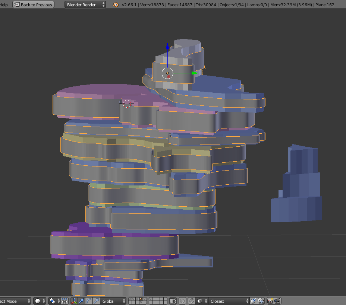This screenshot has width=346, height=305.
Task: Open the Global transform orientation dropdown
Action: pyautogui.click(x=113, y=301)
